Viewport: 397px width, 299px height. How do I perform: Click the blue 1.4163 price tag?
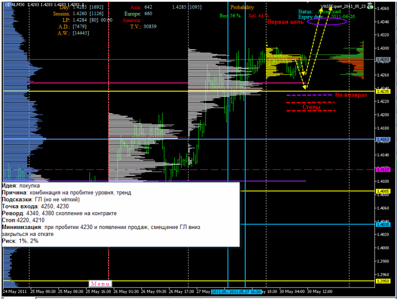click(383, 139)
